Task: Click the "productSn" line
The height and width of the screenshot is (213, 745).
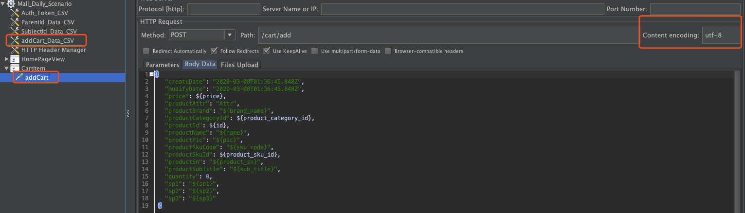Action: click(215, 162)
